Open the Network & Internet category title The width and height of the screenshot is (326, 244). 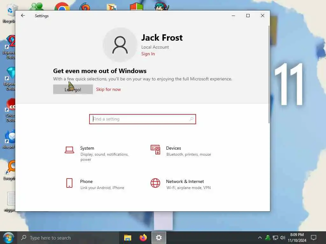(x=185, y=181)
